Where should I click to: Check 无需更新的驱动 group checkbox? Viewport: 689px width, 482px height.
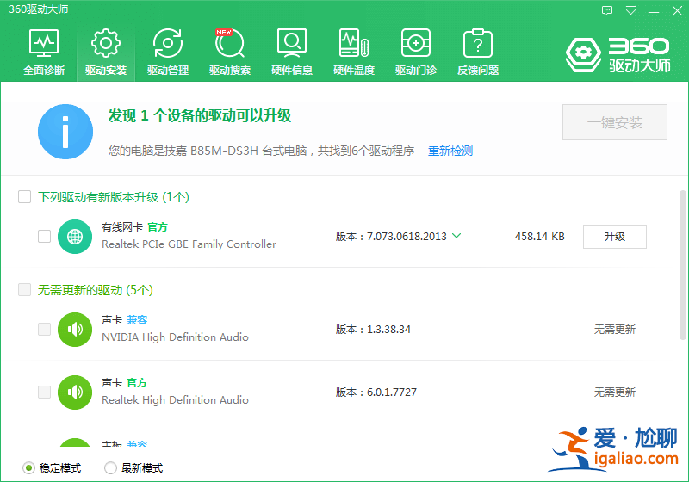tap(25, 290)
